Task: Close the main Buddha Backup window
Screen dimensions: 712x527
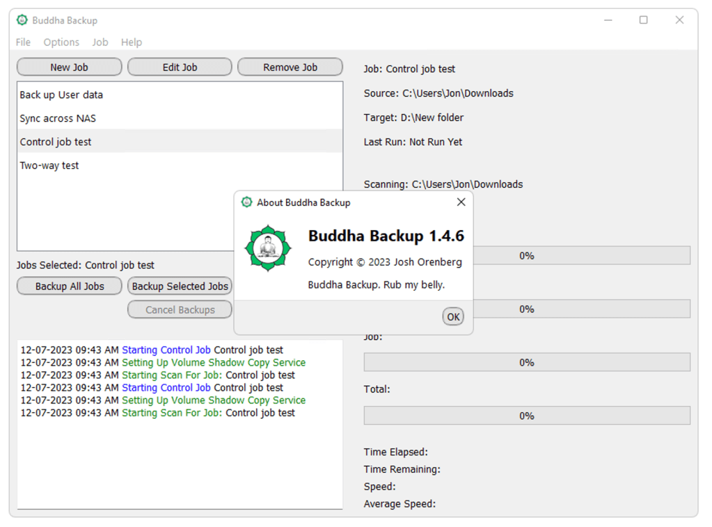Action: pyautogui.click(x=679, y=20)
